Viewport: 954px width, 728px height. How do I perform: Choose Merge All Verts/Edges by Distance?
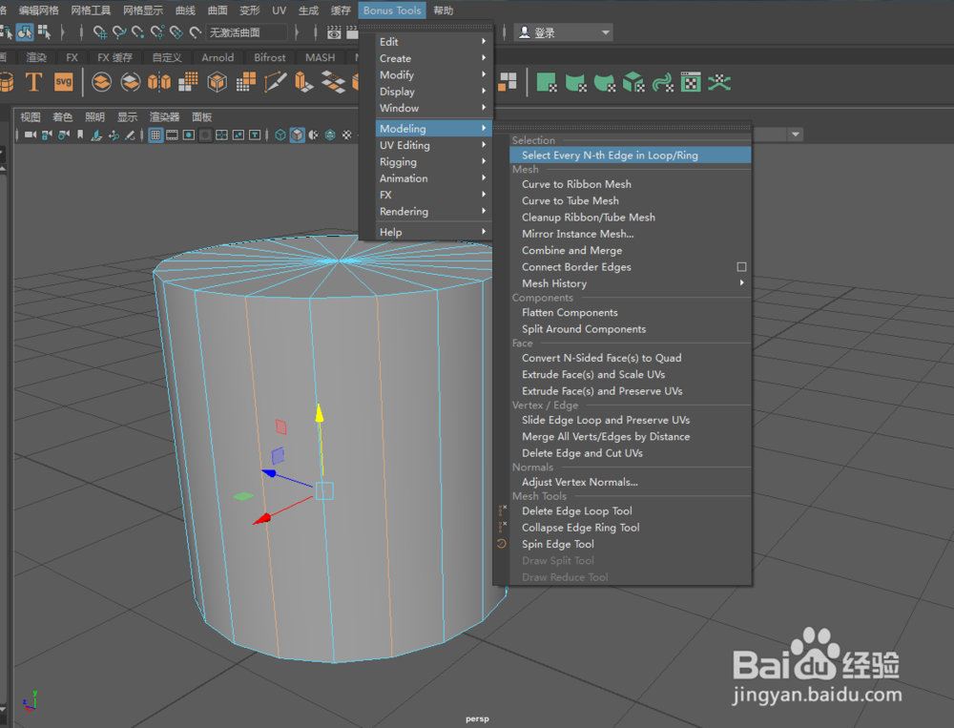pos(631,436)
